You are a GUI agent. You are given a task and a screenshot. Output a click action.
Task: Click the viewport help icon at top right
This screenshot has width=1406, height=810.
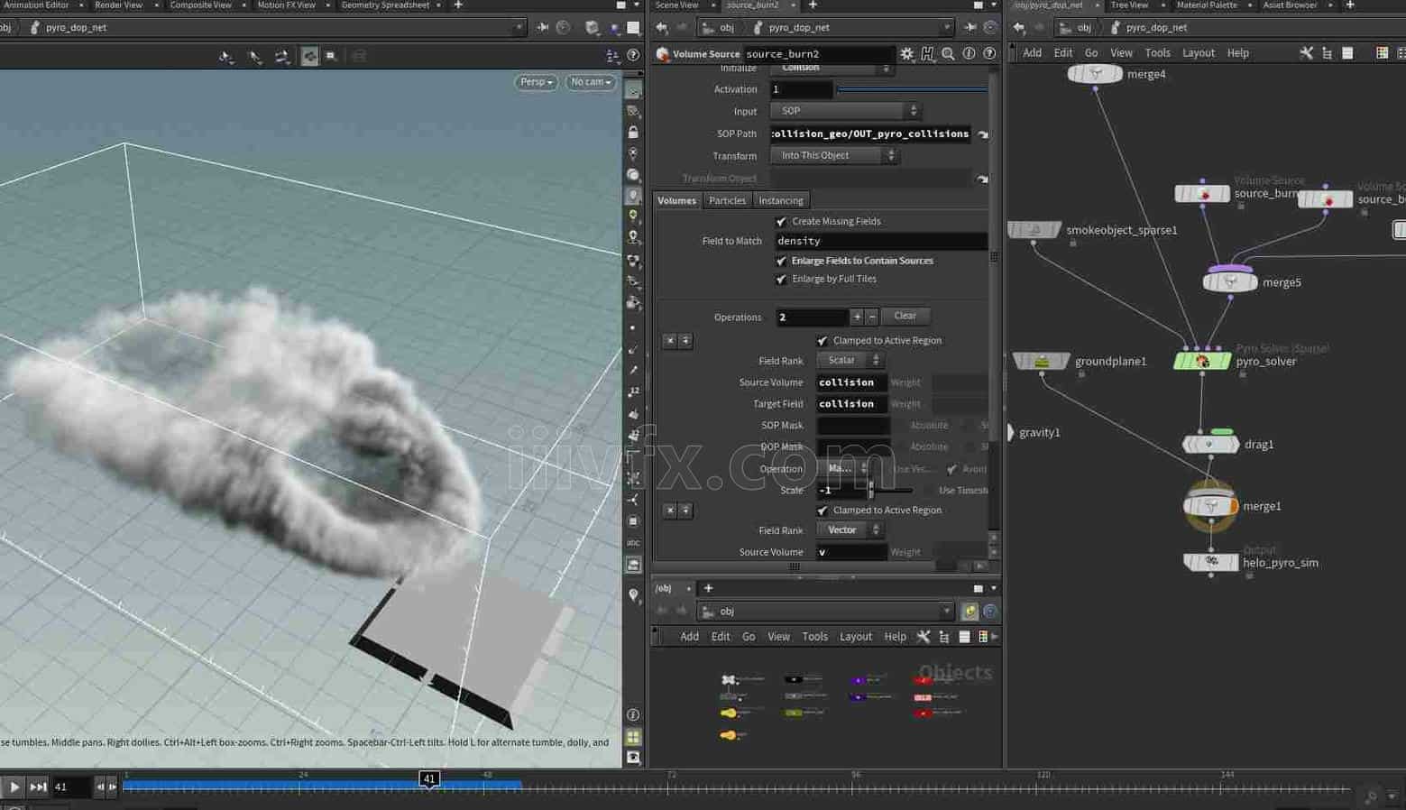(x=633, y=56)
